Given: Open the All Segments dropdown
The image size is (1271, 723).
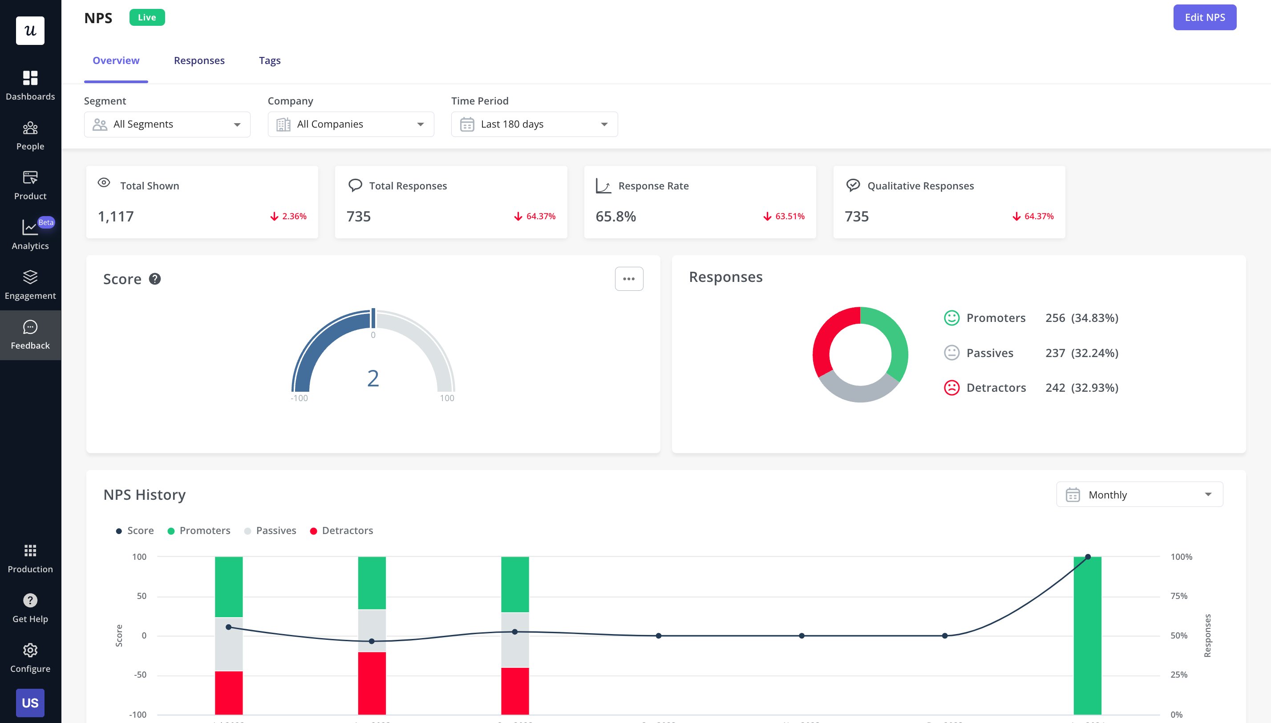Looking at the screenshot, I should [167, 124].
